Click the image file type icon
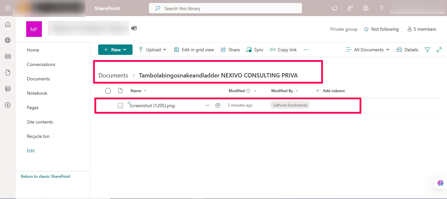The width and height of the screenshot is (447, 199). click(x=120, y=106)
